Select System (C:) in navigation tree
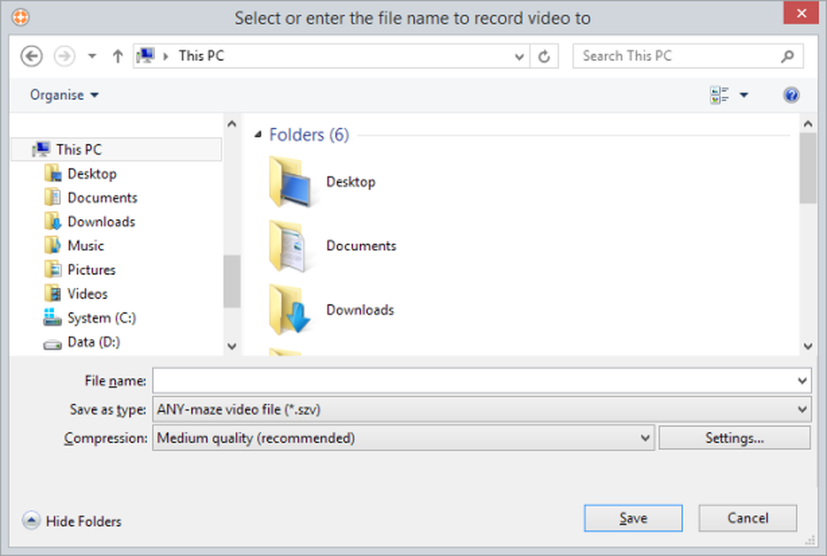The width and height of the screenshot is (827, 556). 101,318
